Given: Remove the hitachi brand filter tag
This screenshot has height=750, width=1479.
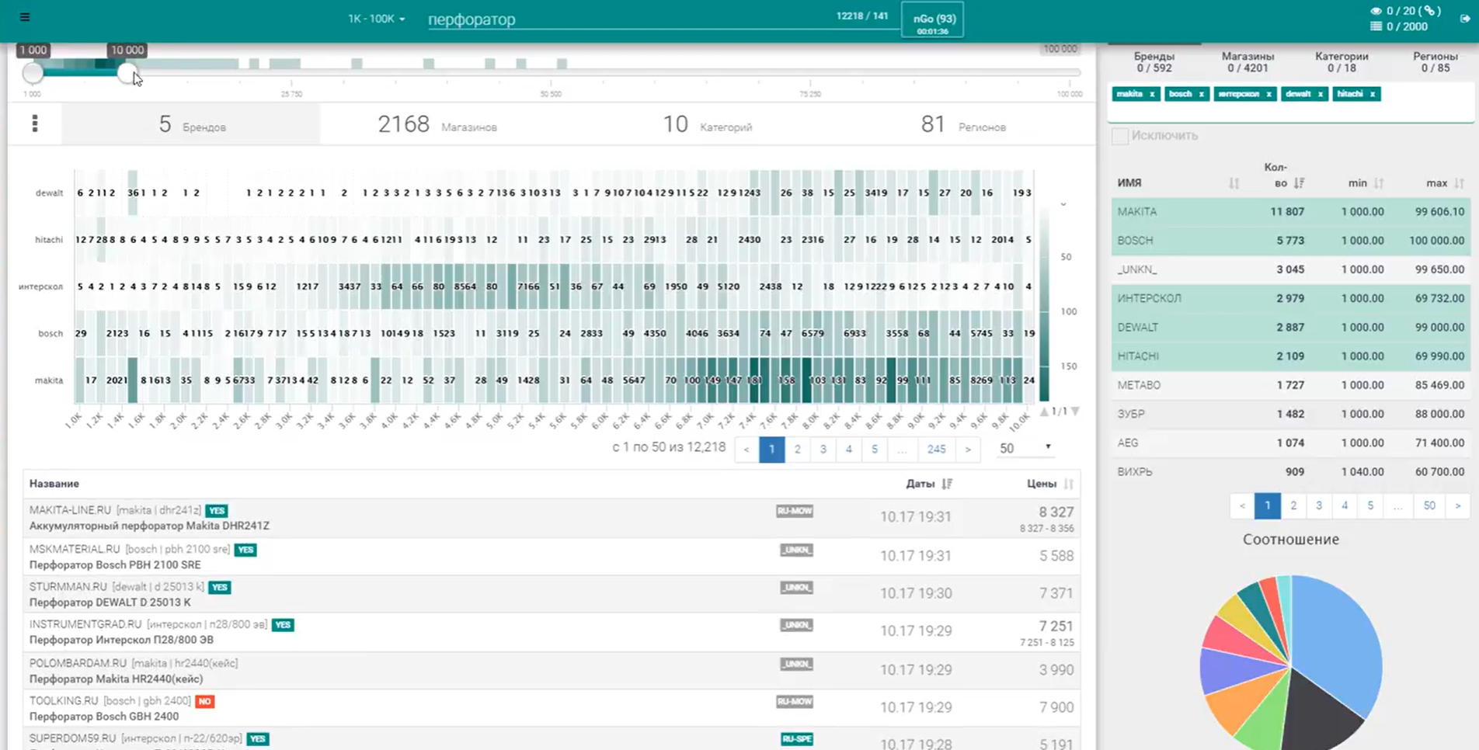Looking at the screenshot, I should tap(1373, 94).
